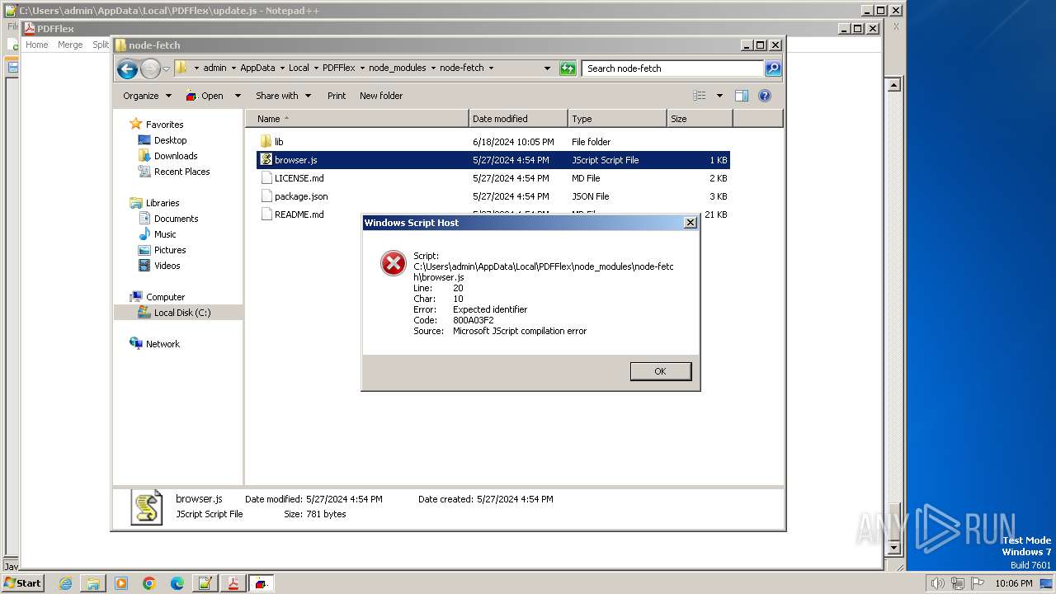The width and height of the screenshot is (1056, 594).
Task: Select Local Disk (C:)
Action: tap(181, 313)
